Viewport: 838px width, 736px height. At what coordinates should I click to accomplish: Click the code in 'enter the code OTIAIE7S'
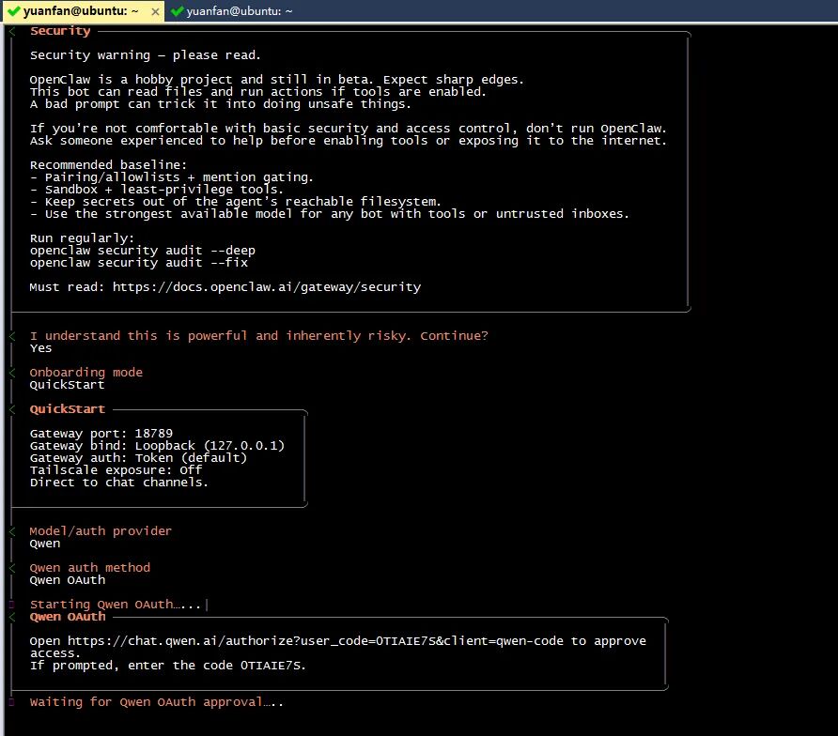point(271,666)
